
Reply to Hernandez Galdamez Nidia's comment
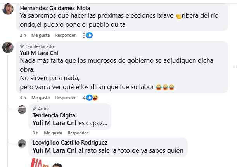coord(66,35)
